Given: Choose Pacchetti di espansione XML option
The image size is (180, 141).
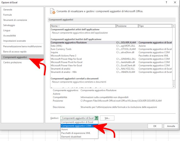Looking at the screenshot, I should [79, 133].
